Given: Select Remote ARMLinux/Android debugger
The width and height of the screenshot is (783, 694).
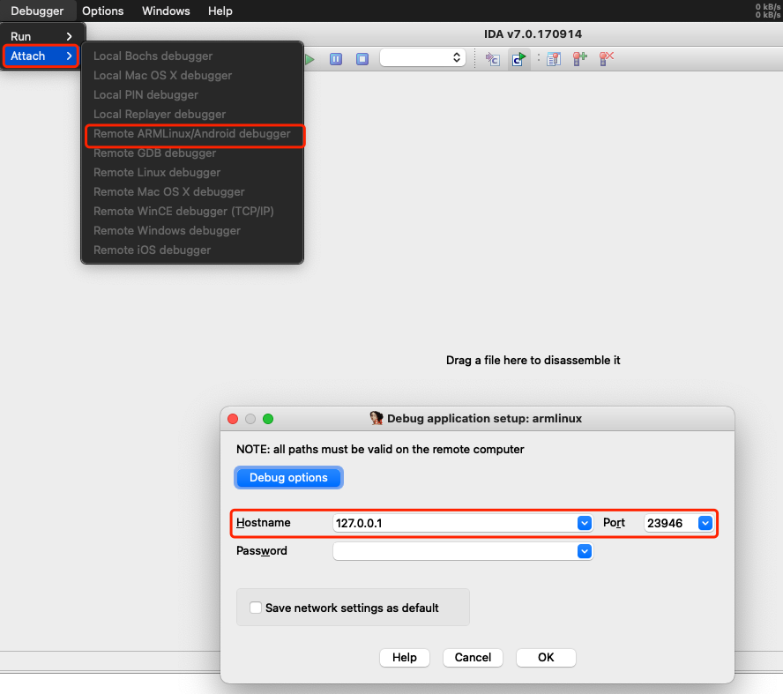Looking at the screenshot, I should click(x=191, y=134).
